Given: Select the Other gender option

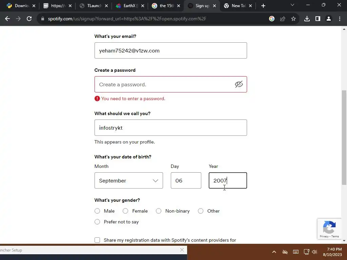Looking at the screenshot, I should pos(201,211).
